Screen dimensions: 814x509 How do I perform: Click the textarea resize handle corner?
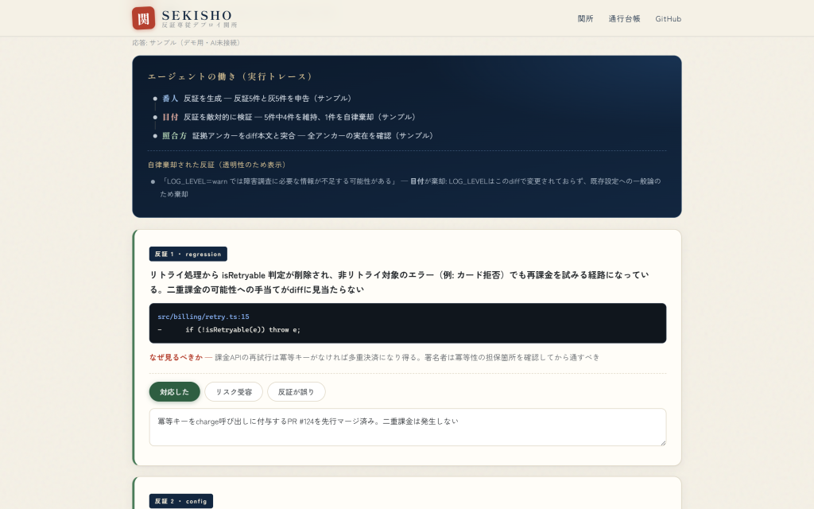[x=662, y=442]
